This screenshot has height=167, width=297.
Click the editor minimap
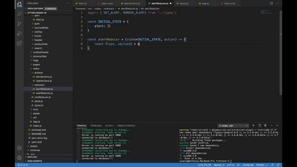270,13
